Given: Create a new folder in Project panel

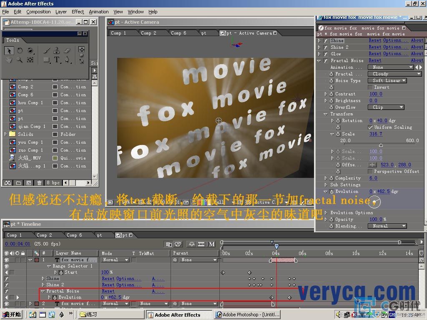Looking at the screenshot, I should pos(18,183).
